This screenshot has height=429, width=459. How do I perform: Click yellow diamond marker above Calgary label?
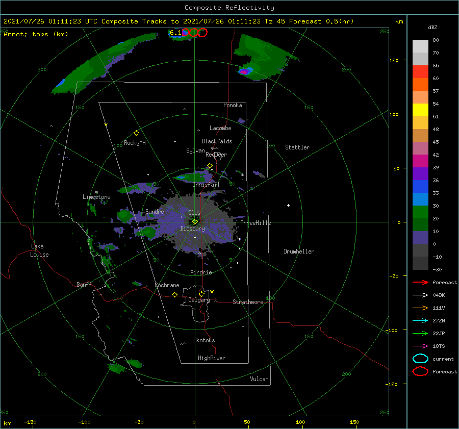201,294
